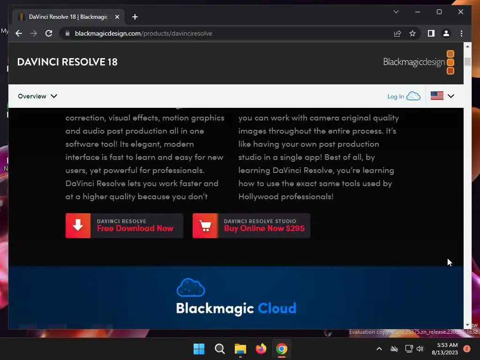
Task: Click text 'Hollywood professionals!'
Action: pyautogui.click(x=286, y=196)
